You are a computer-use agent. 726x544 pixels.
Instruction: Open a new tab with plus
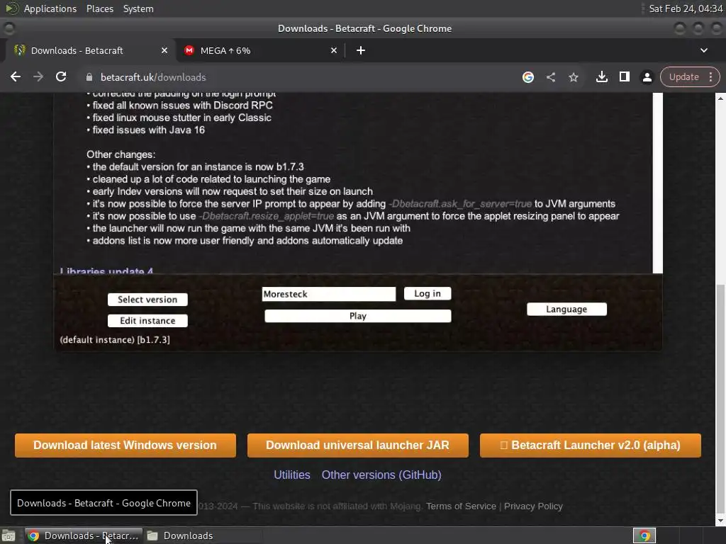coord(361,50)
